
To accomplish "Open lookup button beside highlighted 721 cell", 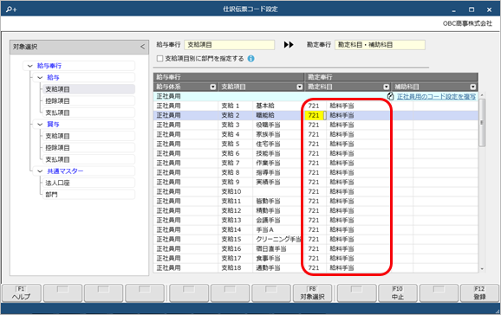I will [x=325, y=116].
